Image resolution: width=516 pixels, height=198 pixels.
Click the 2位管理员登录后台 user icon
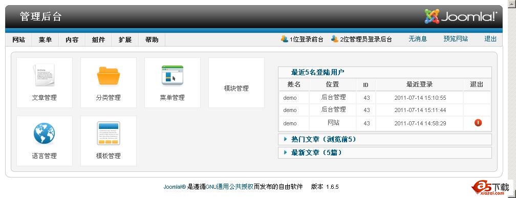coord(335,39)
